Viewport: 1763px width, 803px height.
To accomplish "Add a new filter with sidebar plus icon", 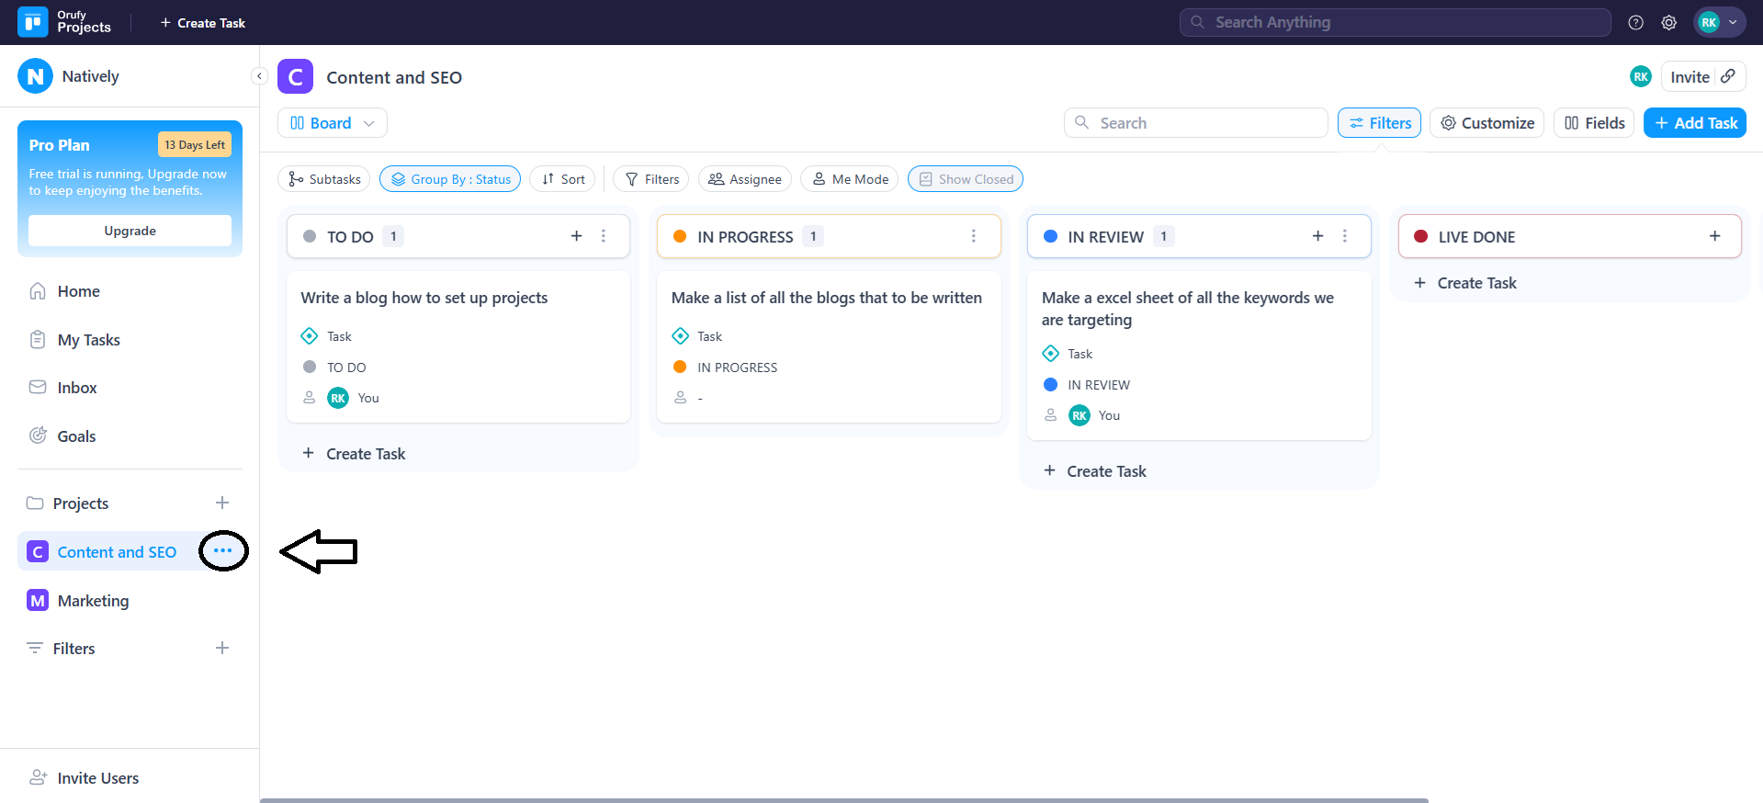I will click(222, 648).
